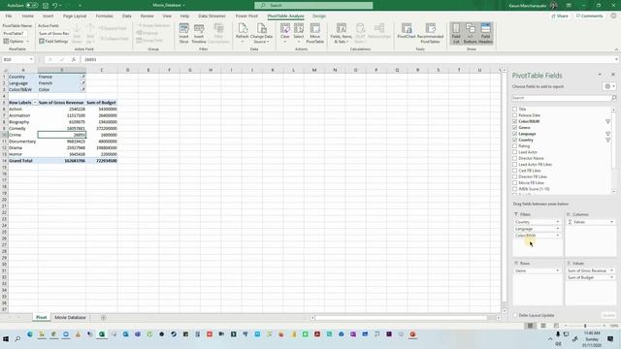Image resolution: width=621 pixels, height=349 pixels.
Task: Open Field Settings
Action: click(54, 41)
